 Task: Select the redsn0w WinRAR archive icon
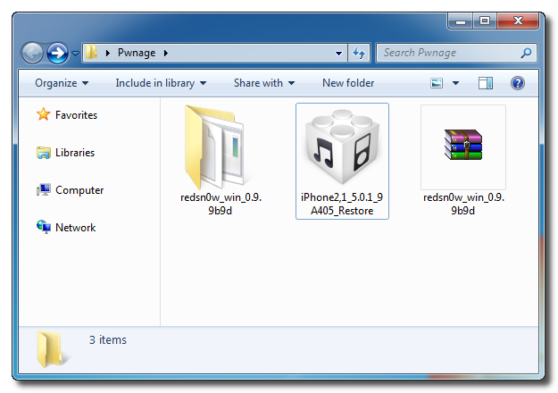463,145
